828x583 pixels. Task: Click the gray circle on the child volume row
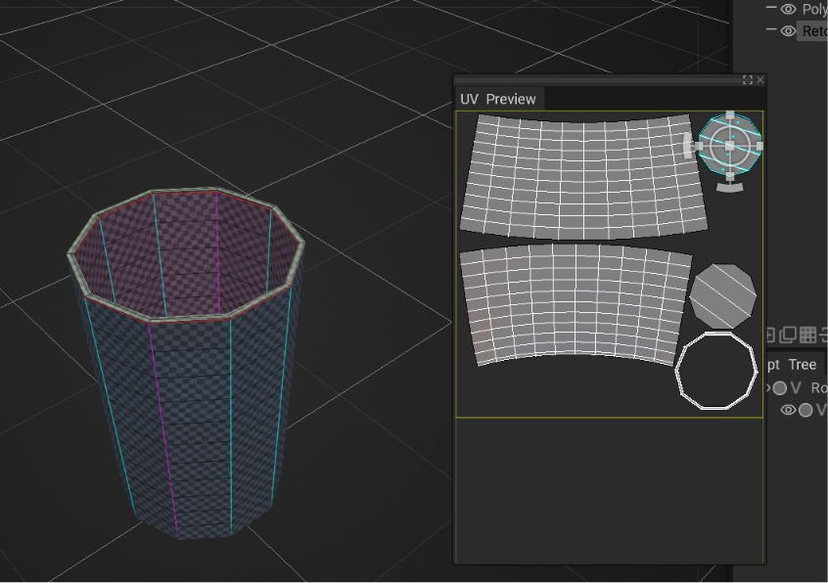point(805,410)
